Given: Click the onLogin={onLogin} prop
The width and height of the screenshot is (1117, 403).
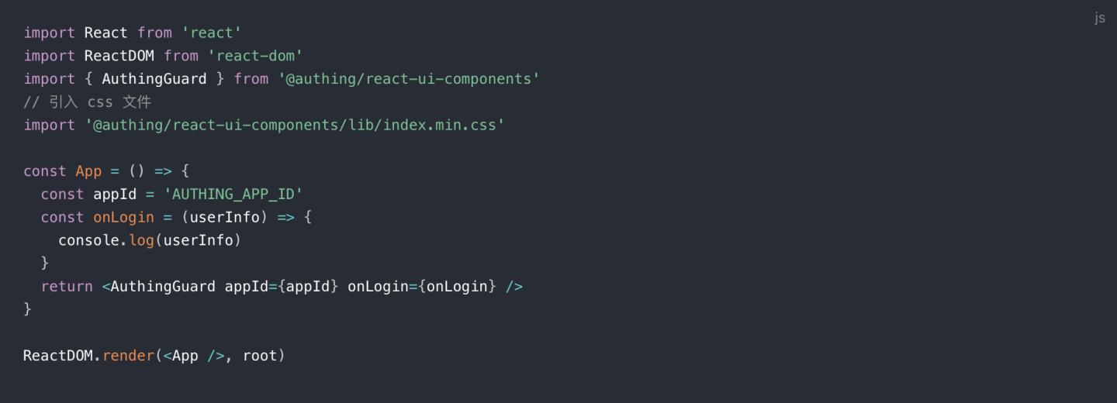Looking at the screenshot, I should (421, 287).
